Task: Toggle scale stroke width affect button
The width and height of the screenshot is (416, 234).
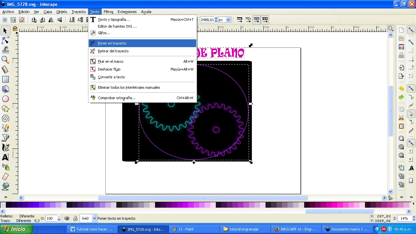Action: 240,20
